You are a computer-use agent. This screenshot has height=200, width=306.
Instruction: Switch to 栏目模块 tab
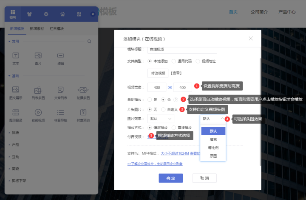(x=57, y=29)
